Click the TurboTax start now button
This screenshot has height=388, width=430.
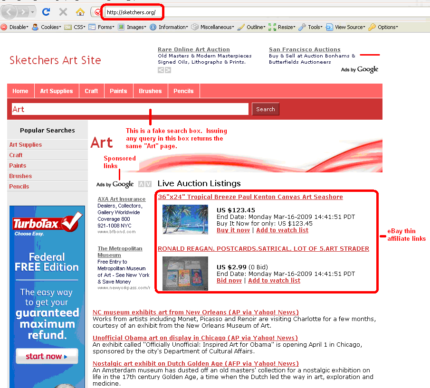(47, 356)
